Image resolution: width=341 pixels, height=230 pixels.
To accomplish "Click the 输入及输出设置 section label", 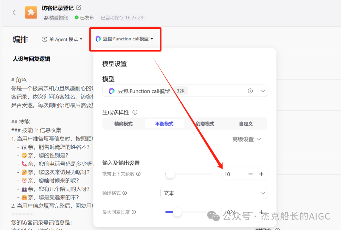I will pyautogui.click(x=121, y=163).
